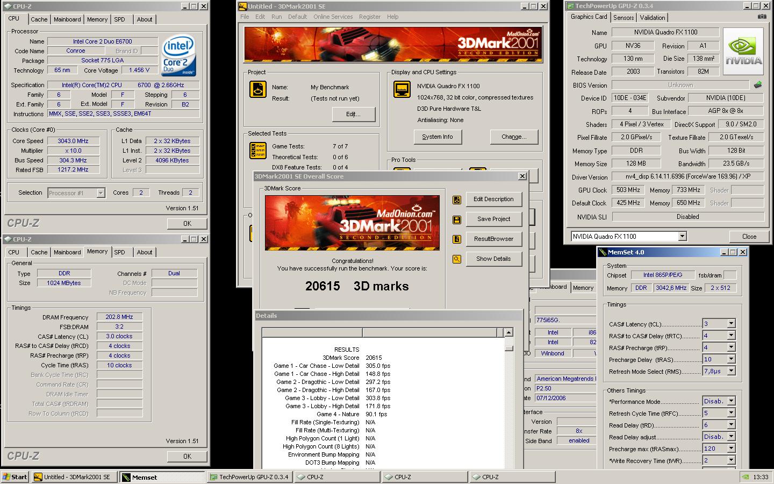774x484 pixels.
Task: Open Precharge Delay (tRAS) dropdown in MemSet
Action: [x=731, y=359]
